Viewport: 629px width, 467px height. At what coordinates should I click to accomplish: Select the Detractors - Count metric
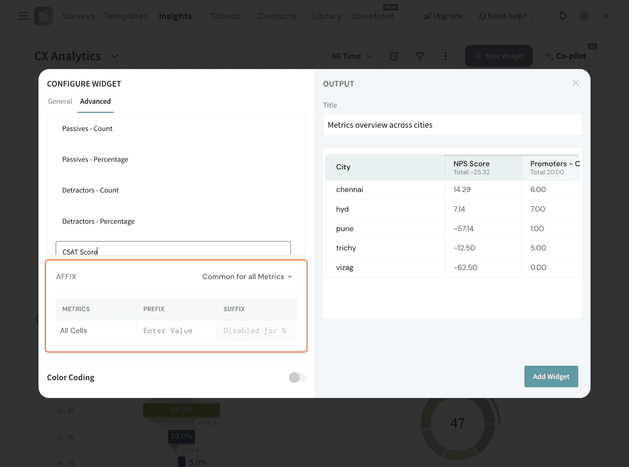pyautogui.click(x=90, y=190)
